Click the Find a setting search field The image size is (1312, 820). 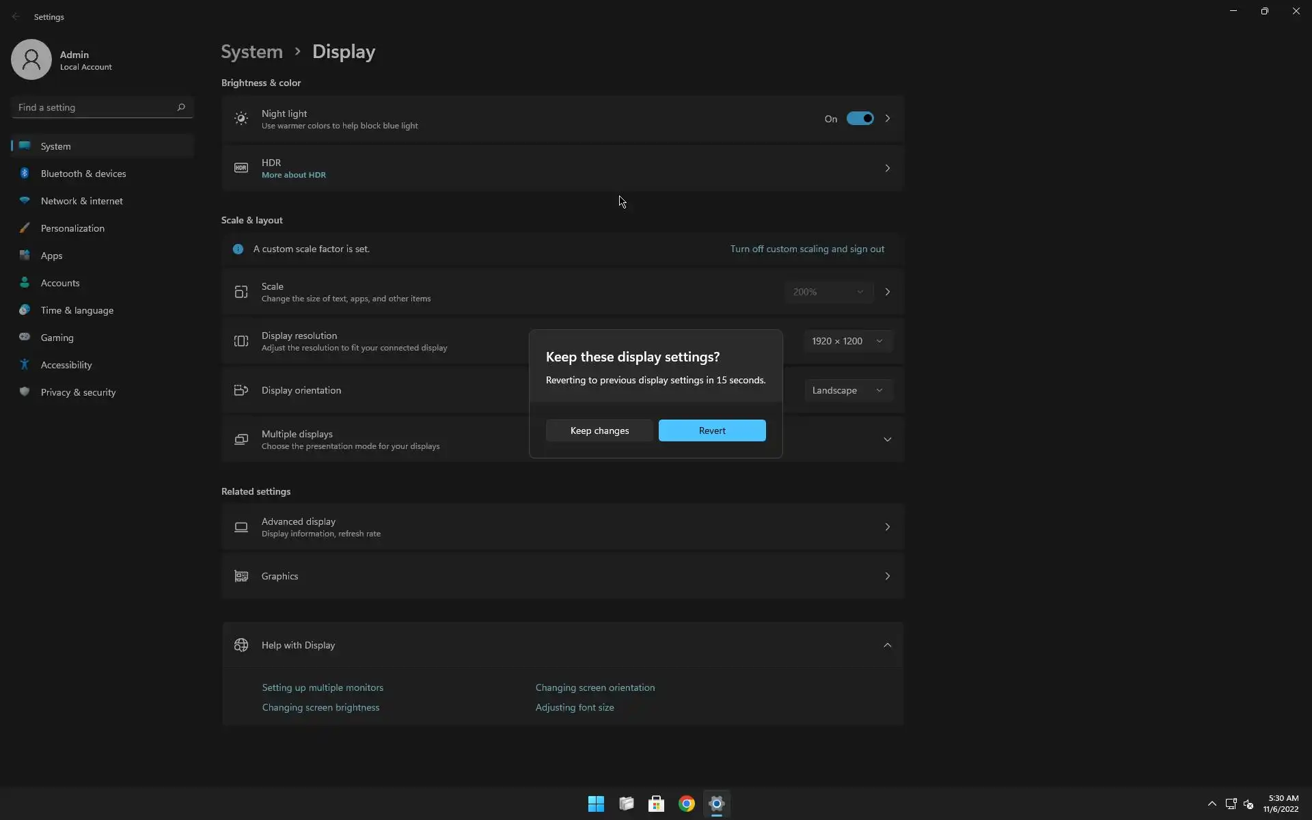point(92,107)
